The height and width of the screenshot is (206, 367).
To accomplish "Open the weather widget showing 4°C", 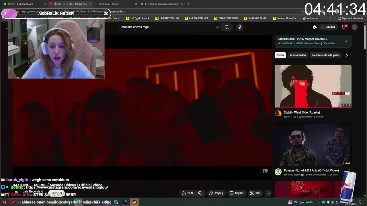I will (x=300, y=202).
